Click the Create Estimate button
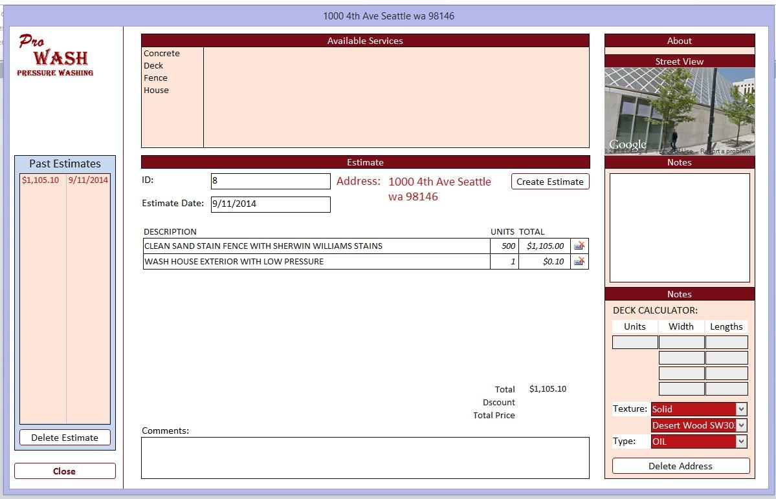The image size is (776, 499). 549,182
